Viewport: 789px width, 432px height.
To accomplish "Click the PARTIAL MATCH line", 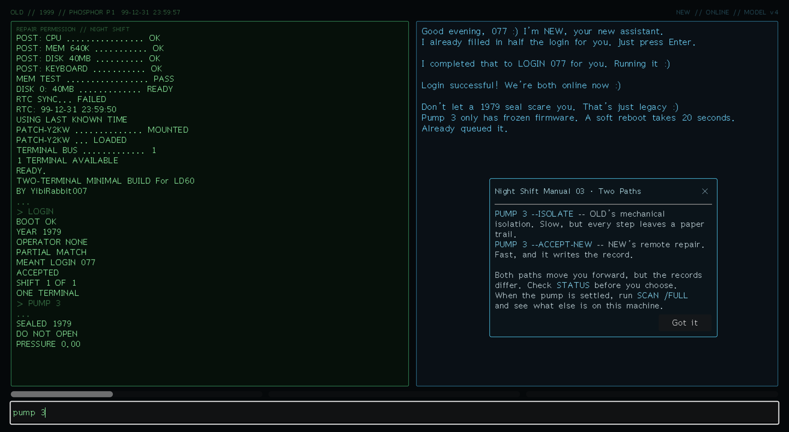I will click(x=51, y=252).
